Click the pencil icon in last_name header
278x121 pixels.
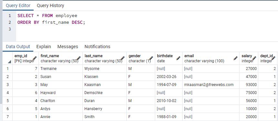(x=123, y=58)
